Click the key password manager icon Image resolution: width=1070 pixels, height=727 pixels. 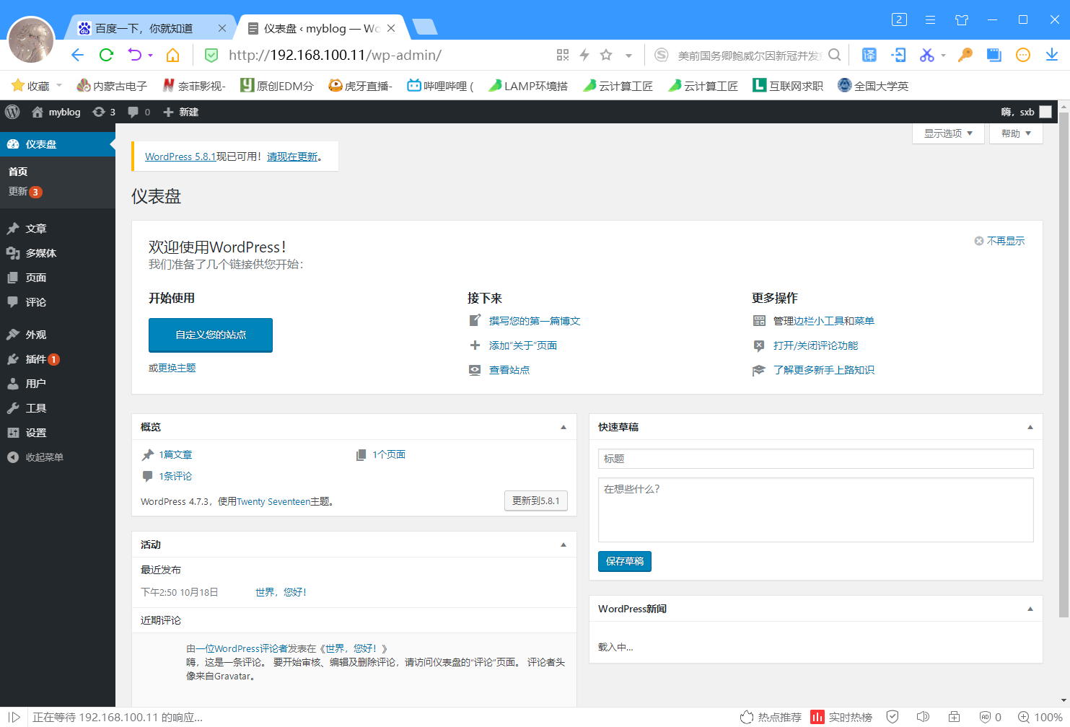pos(965,55)
